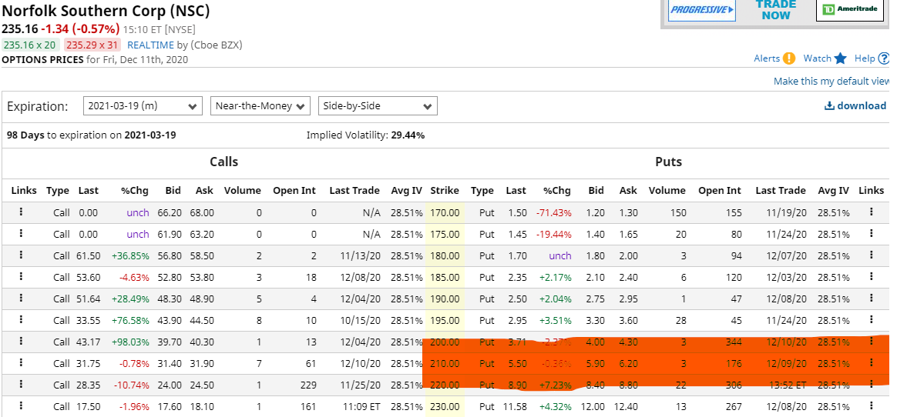Click the download arrow icon

[829, 106]
